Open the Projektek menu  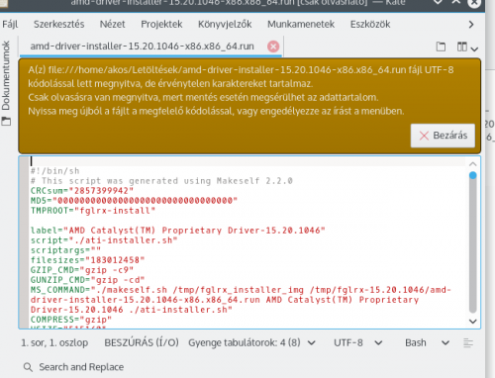pos(161,24)
